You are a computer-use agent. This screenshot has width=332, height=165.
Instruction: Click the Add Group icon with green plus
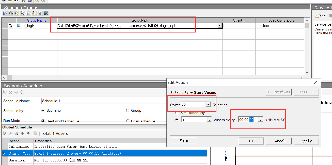(x=17, y=13)
